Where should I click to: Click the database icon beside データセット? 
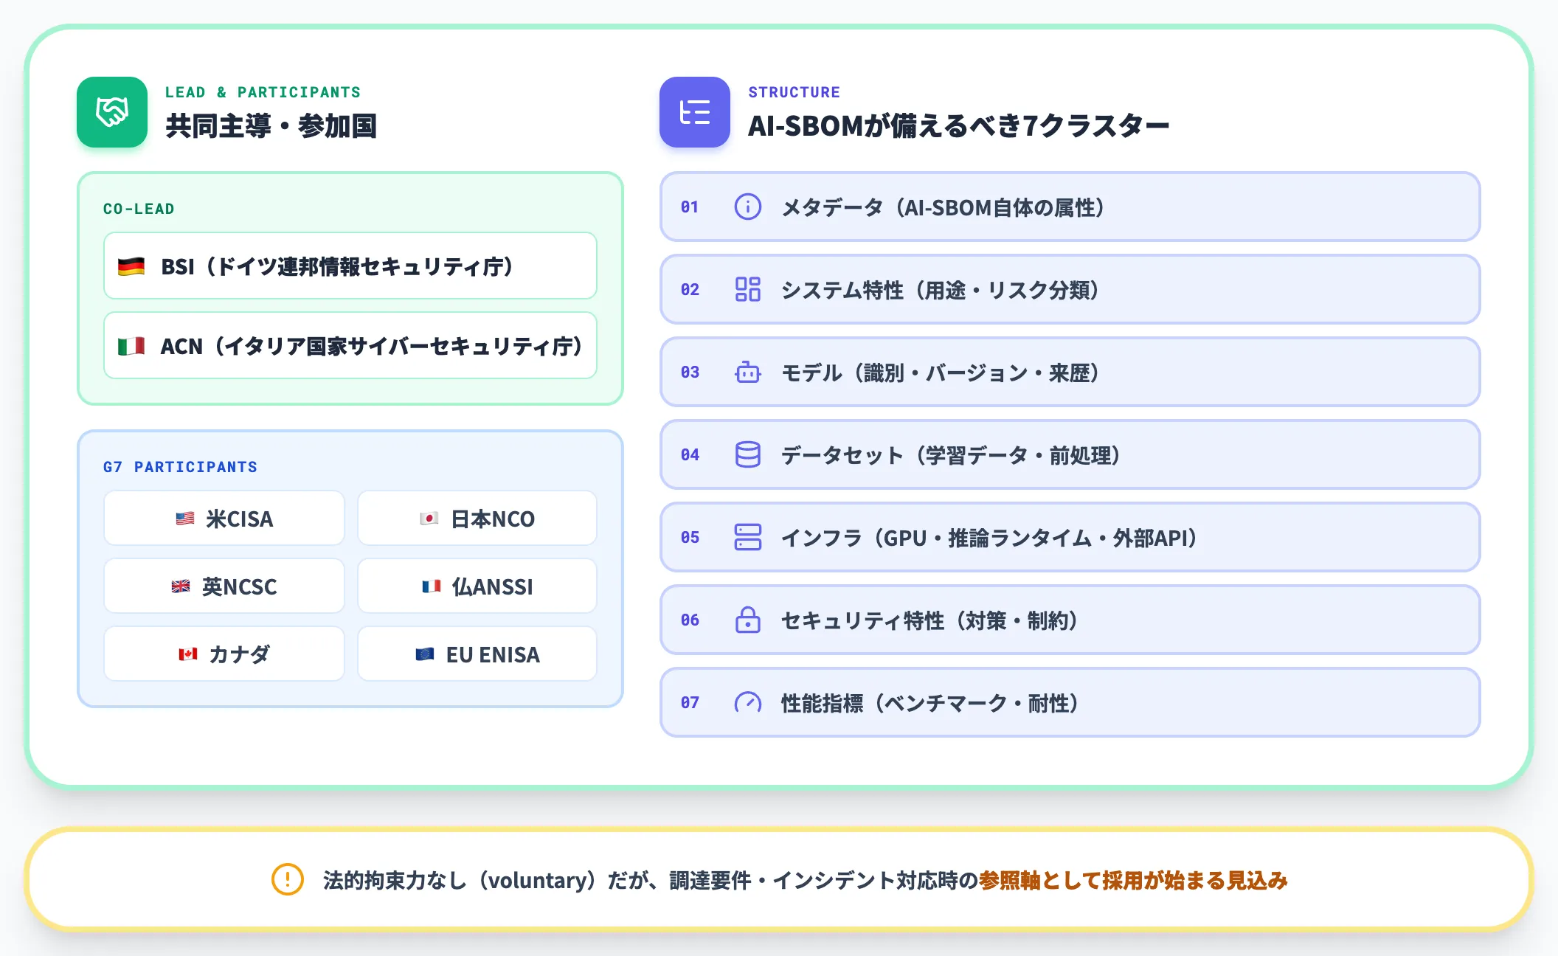pos(748,454)
